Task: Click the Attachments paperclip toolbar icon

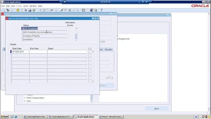Action: pos(74,10)
